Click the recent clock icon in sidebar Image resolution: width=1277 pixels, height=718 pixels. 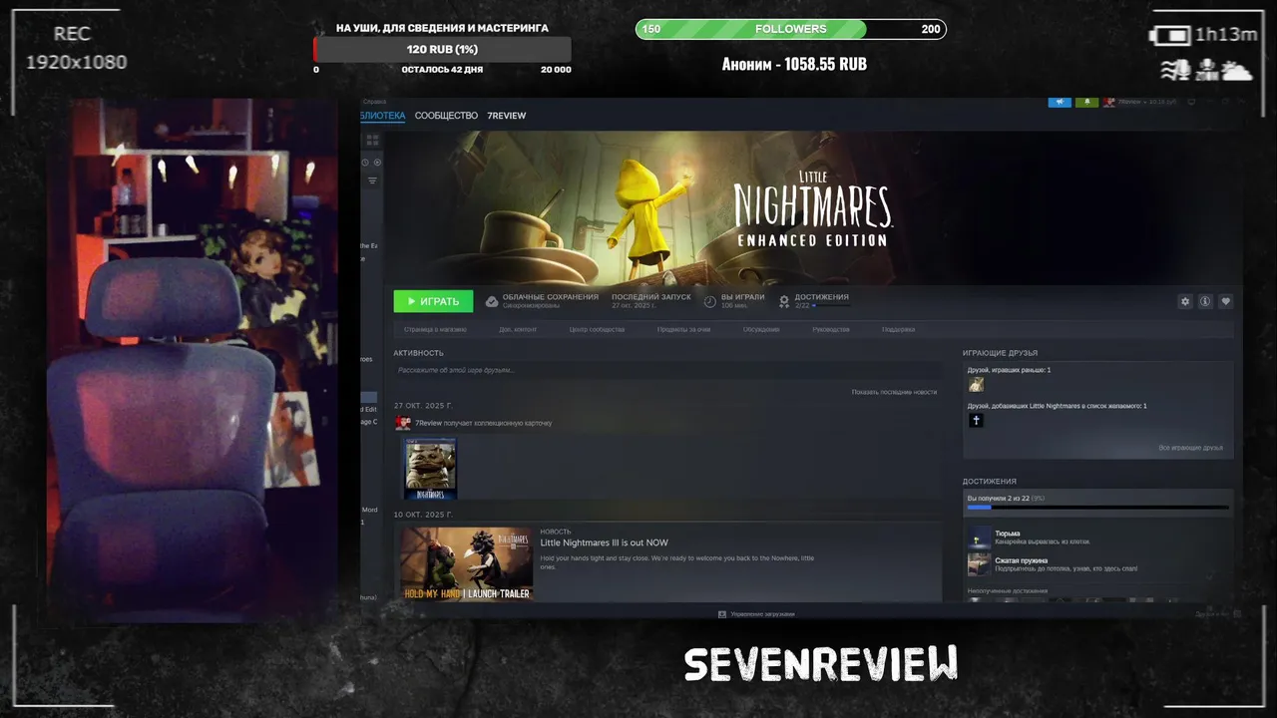coord(365,162)
